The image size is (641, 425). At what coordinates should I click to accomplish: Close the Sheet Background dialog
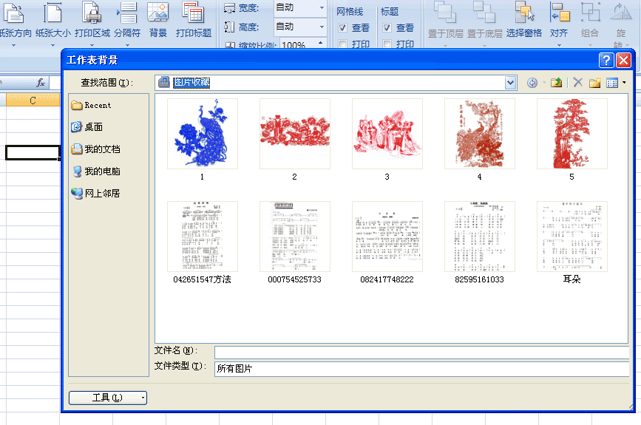coord(623,60)
